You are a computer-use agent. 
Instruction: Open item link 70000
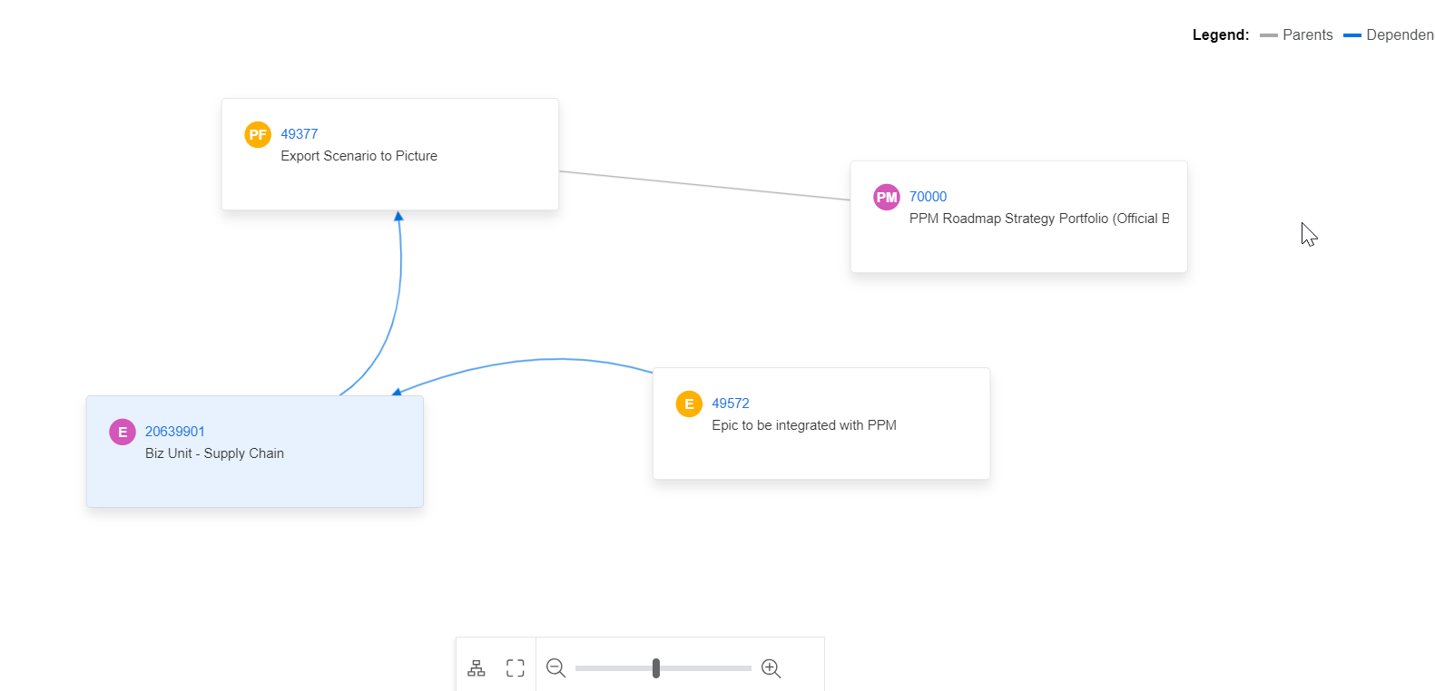tap(928, 197)
